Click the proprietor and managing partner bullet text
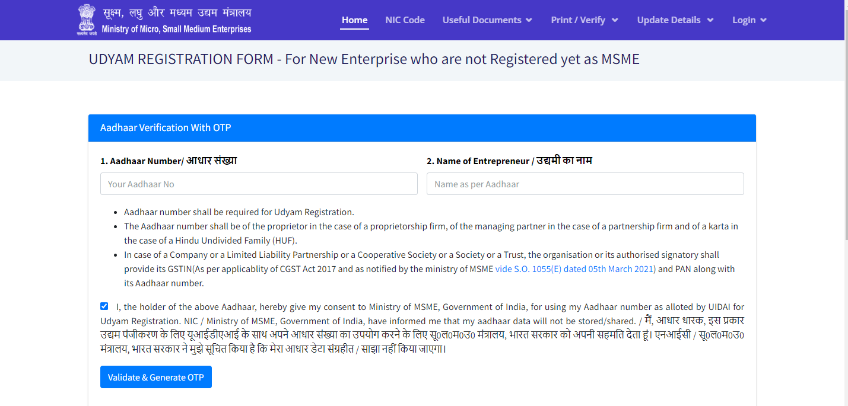 coord(431,234)
